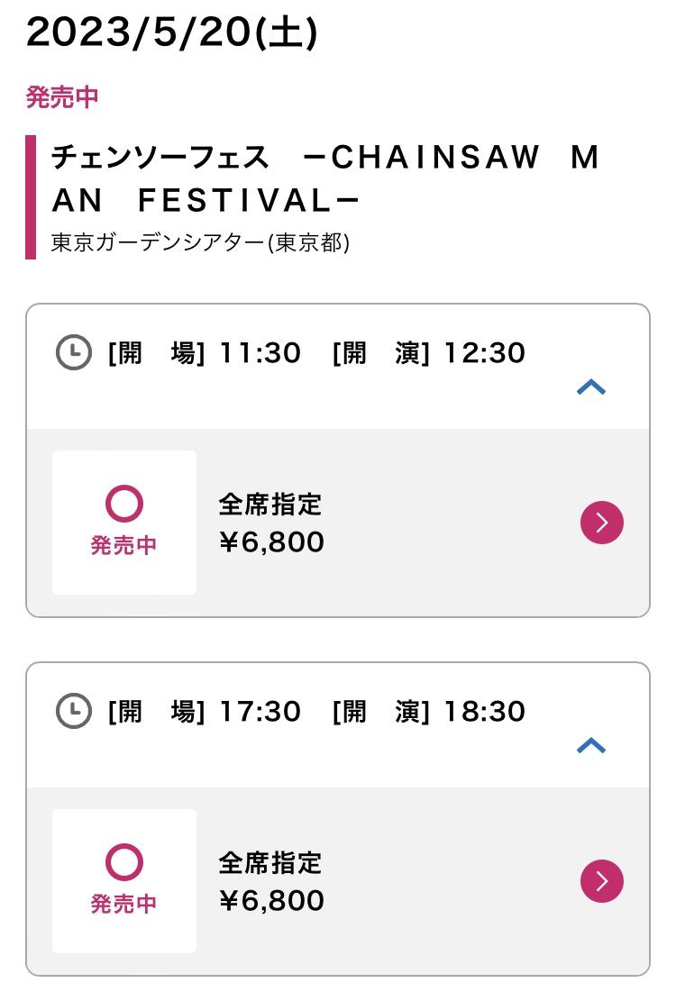Click the [開演] 18:30 start time header
This screenshot has height=1001, width=676.
pos(428,711)
